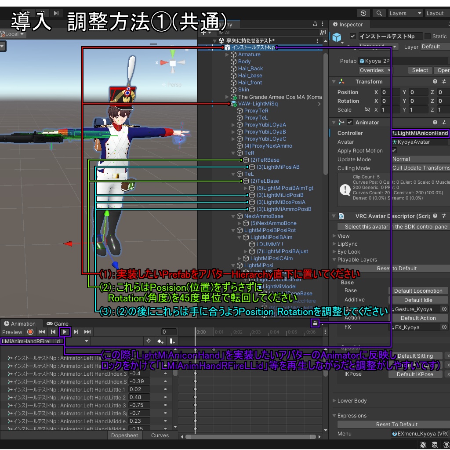Toggle the Static checkbox
The image size is (450, 450).
(428, 36)
